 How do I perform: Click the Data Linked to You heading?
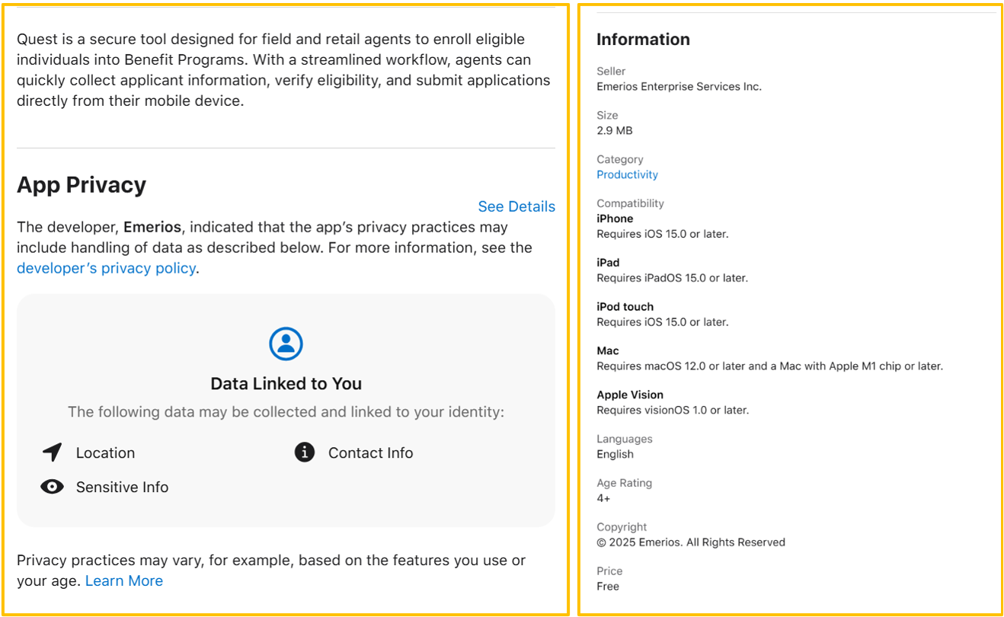[286, 384]
